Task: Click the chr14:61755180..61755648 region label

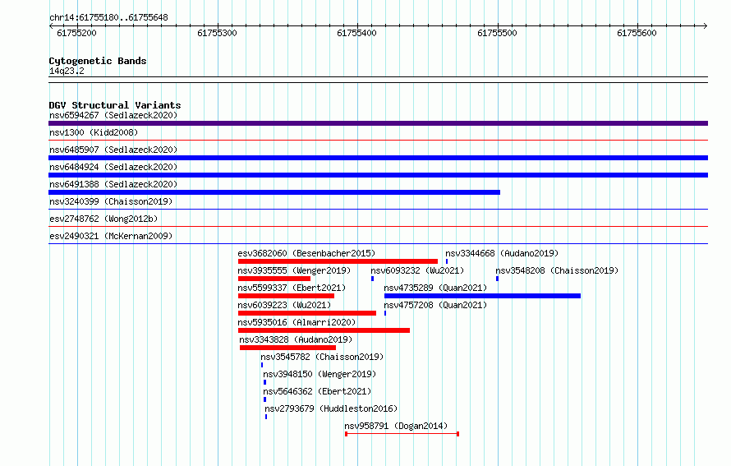Action: pos(108,17)
